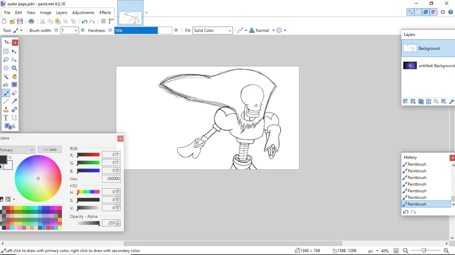Pick the Text tool
This screenshot has width=455, height=255.
pyautogui.click(x=6, y=118)
